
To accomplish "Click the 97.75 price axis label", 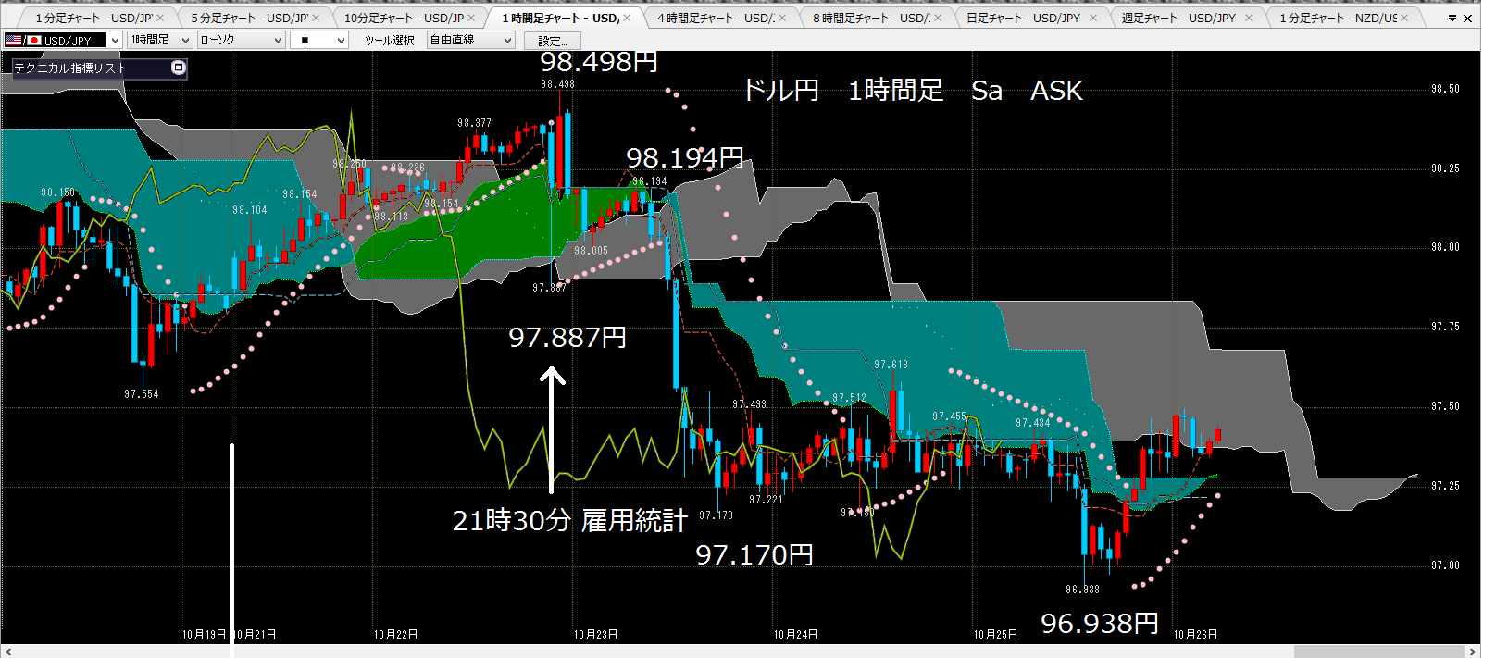I will [x=1445, y=327].
